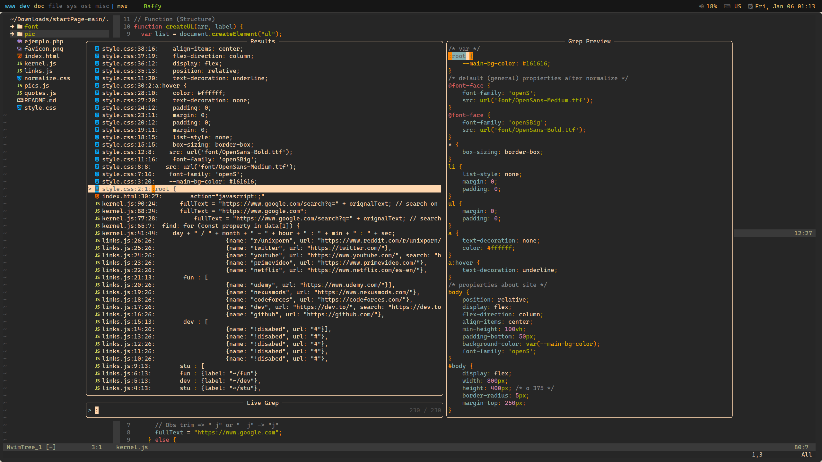Viewport: 822px width, 462px height.
Task: Open ejemplo.php in the file tree
Action: (x=44, y=41)
